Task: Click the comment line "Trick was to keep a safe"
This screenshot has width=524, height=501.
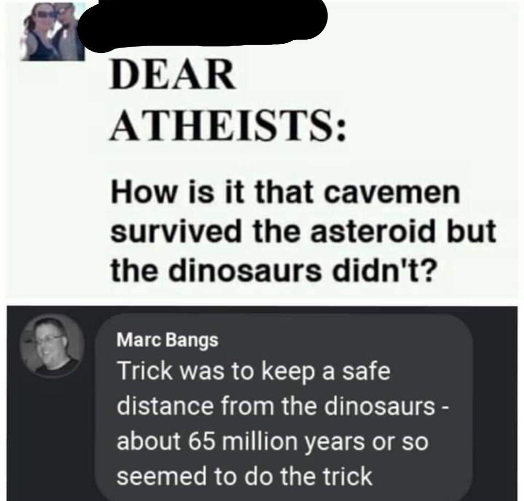Action: [254, 372]
